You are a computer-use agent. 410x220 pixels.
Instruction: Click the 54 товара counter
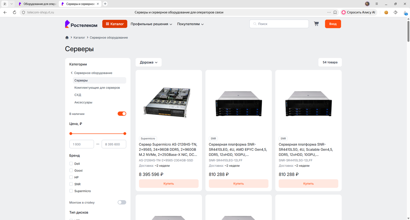pyautogui.click(x=330, y=62)
